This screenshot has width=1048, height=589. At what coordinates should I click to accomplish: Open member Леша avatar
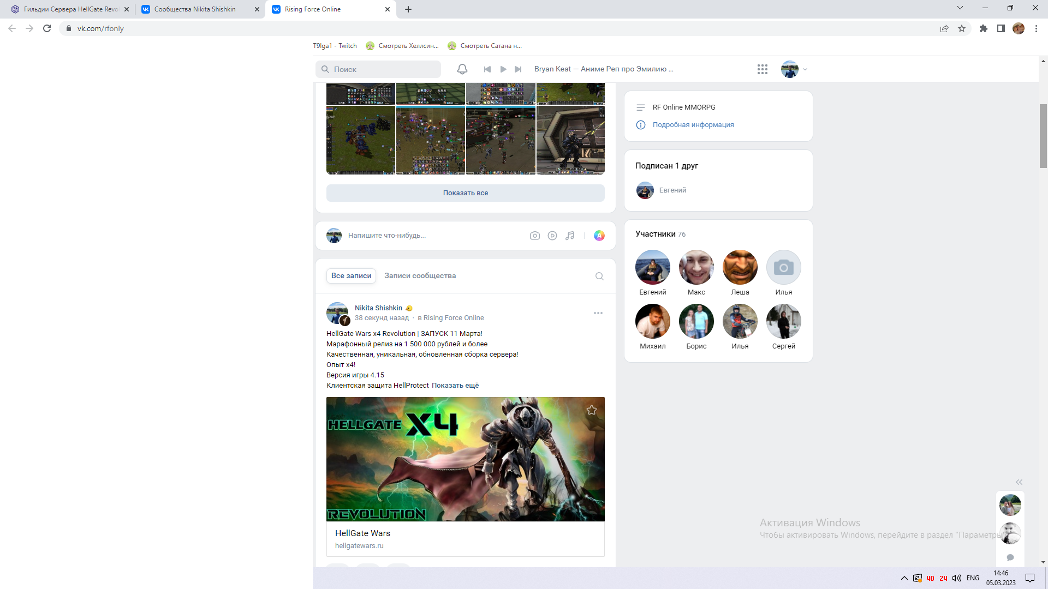(x=740, y=267)
